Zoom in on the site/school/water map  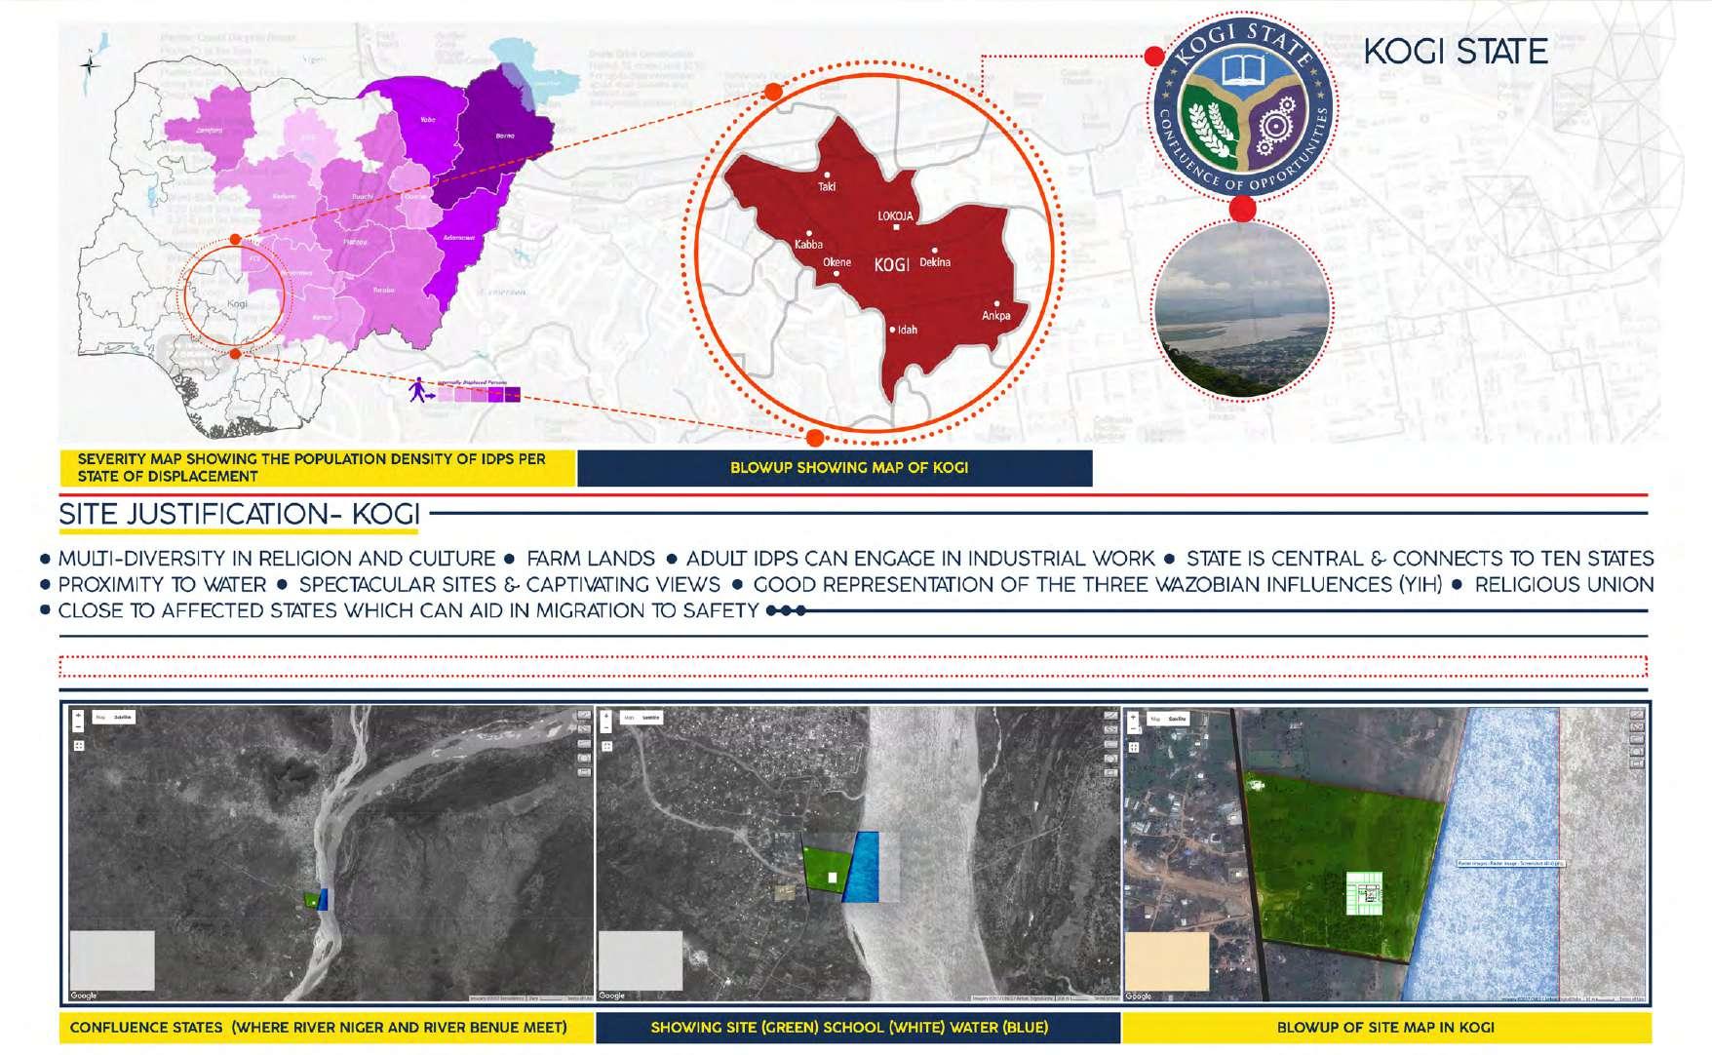606,716
